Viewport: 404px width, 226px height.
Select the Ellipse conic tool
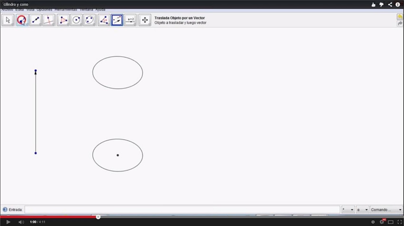[x=89, y=20]
